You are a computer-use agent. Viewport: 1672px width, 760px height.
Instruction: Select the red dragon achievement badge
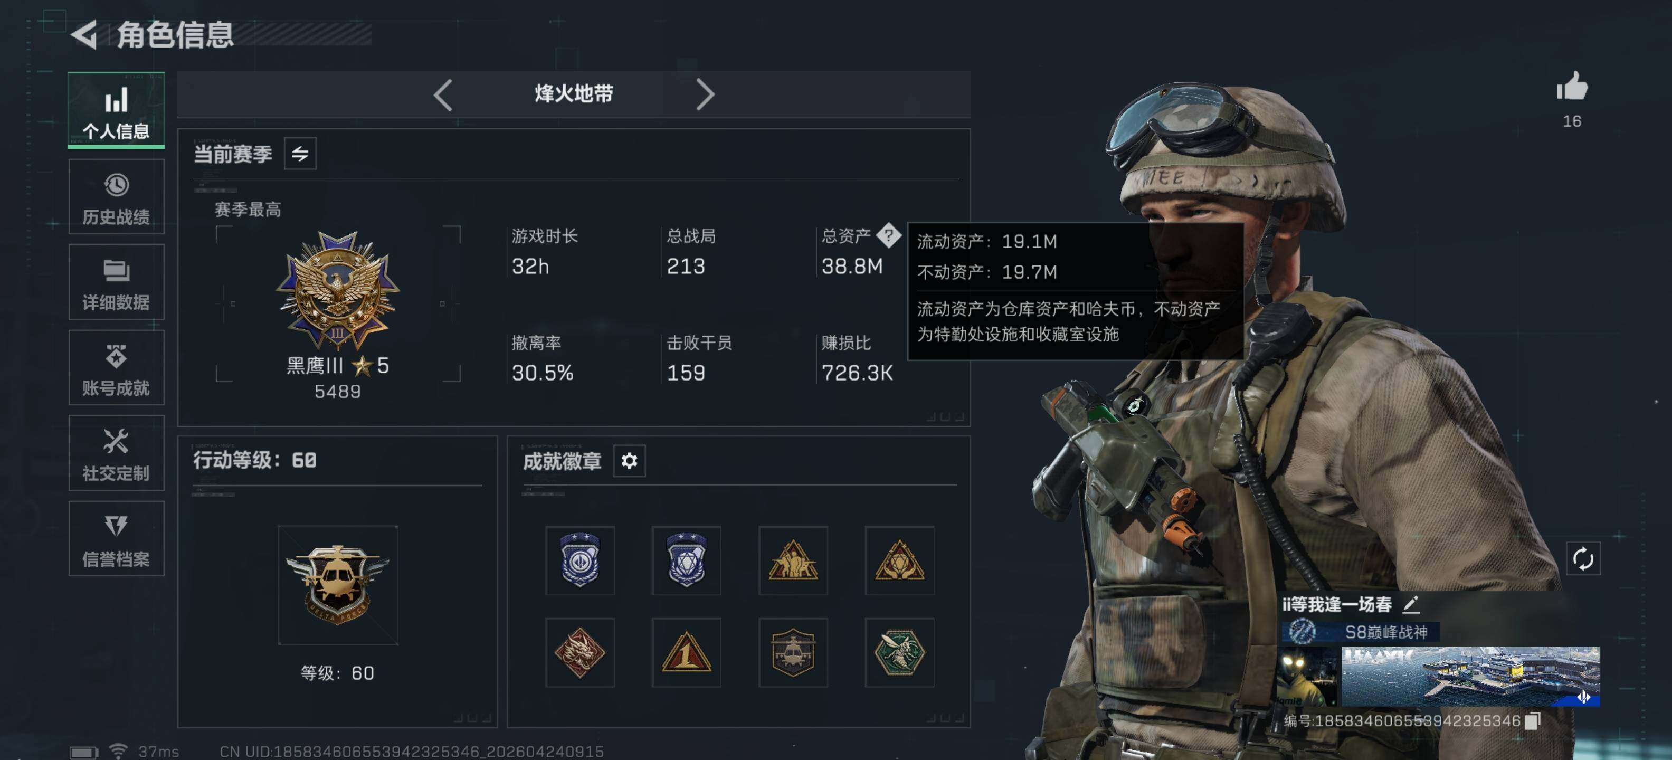pyautogui.click(x=579, y=652)
